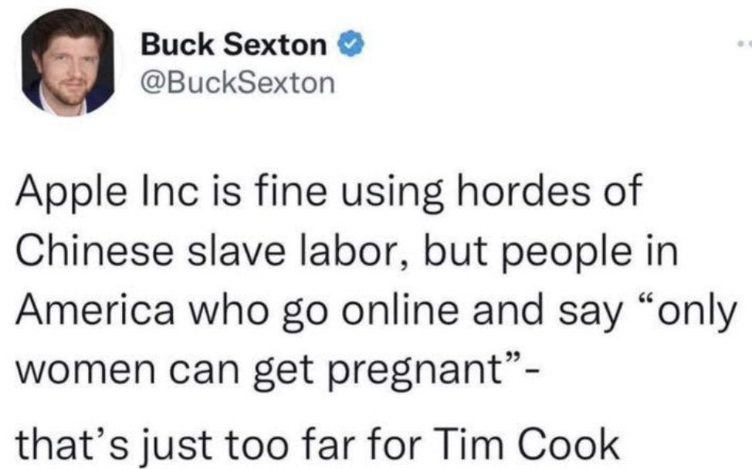Image resolution: width=752 pixels, height=469 pixels.
Task: Click the blue verified checkmark badge
Action: pos(351,45)
